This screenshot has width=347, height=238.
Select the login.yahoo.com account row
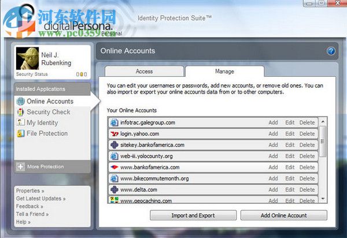[213, 133]
